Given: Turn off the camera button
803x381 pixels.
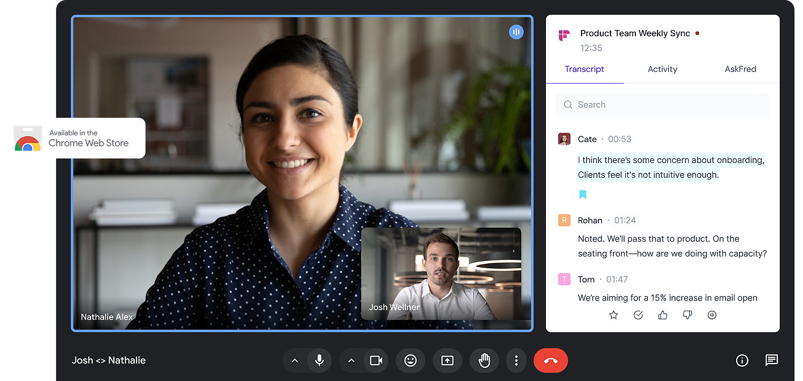Looking at the screenshot, I should [x=376, y=360].
